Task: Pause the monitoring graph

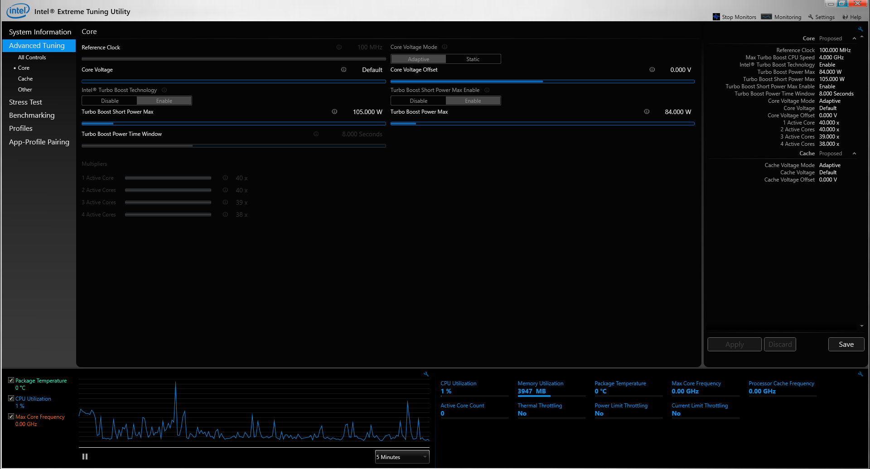Action: pos(85,457)
